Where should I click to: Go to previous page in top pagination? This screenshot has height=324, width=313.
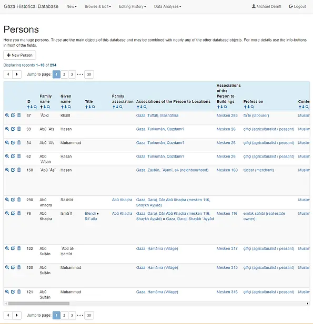[x=8, y=74]
